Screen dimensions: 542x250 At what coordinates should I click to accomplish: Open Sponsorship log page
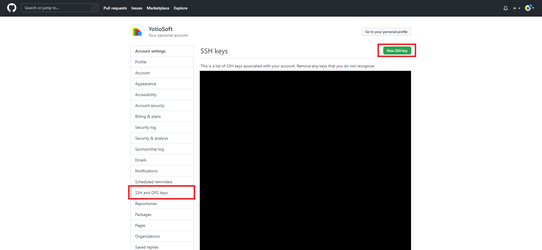tap(162, 149)
